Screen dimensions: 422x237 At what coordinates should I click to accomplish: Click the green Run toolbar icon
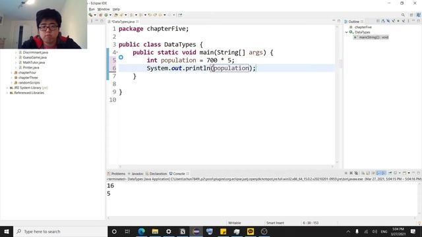(105, 14)
